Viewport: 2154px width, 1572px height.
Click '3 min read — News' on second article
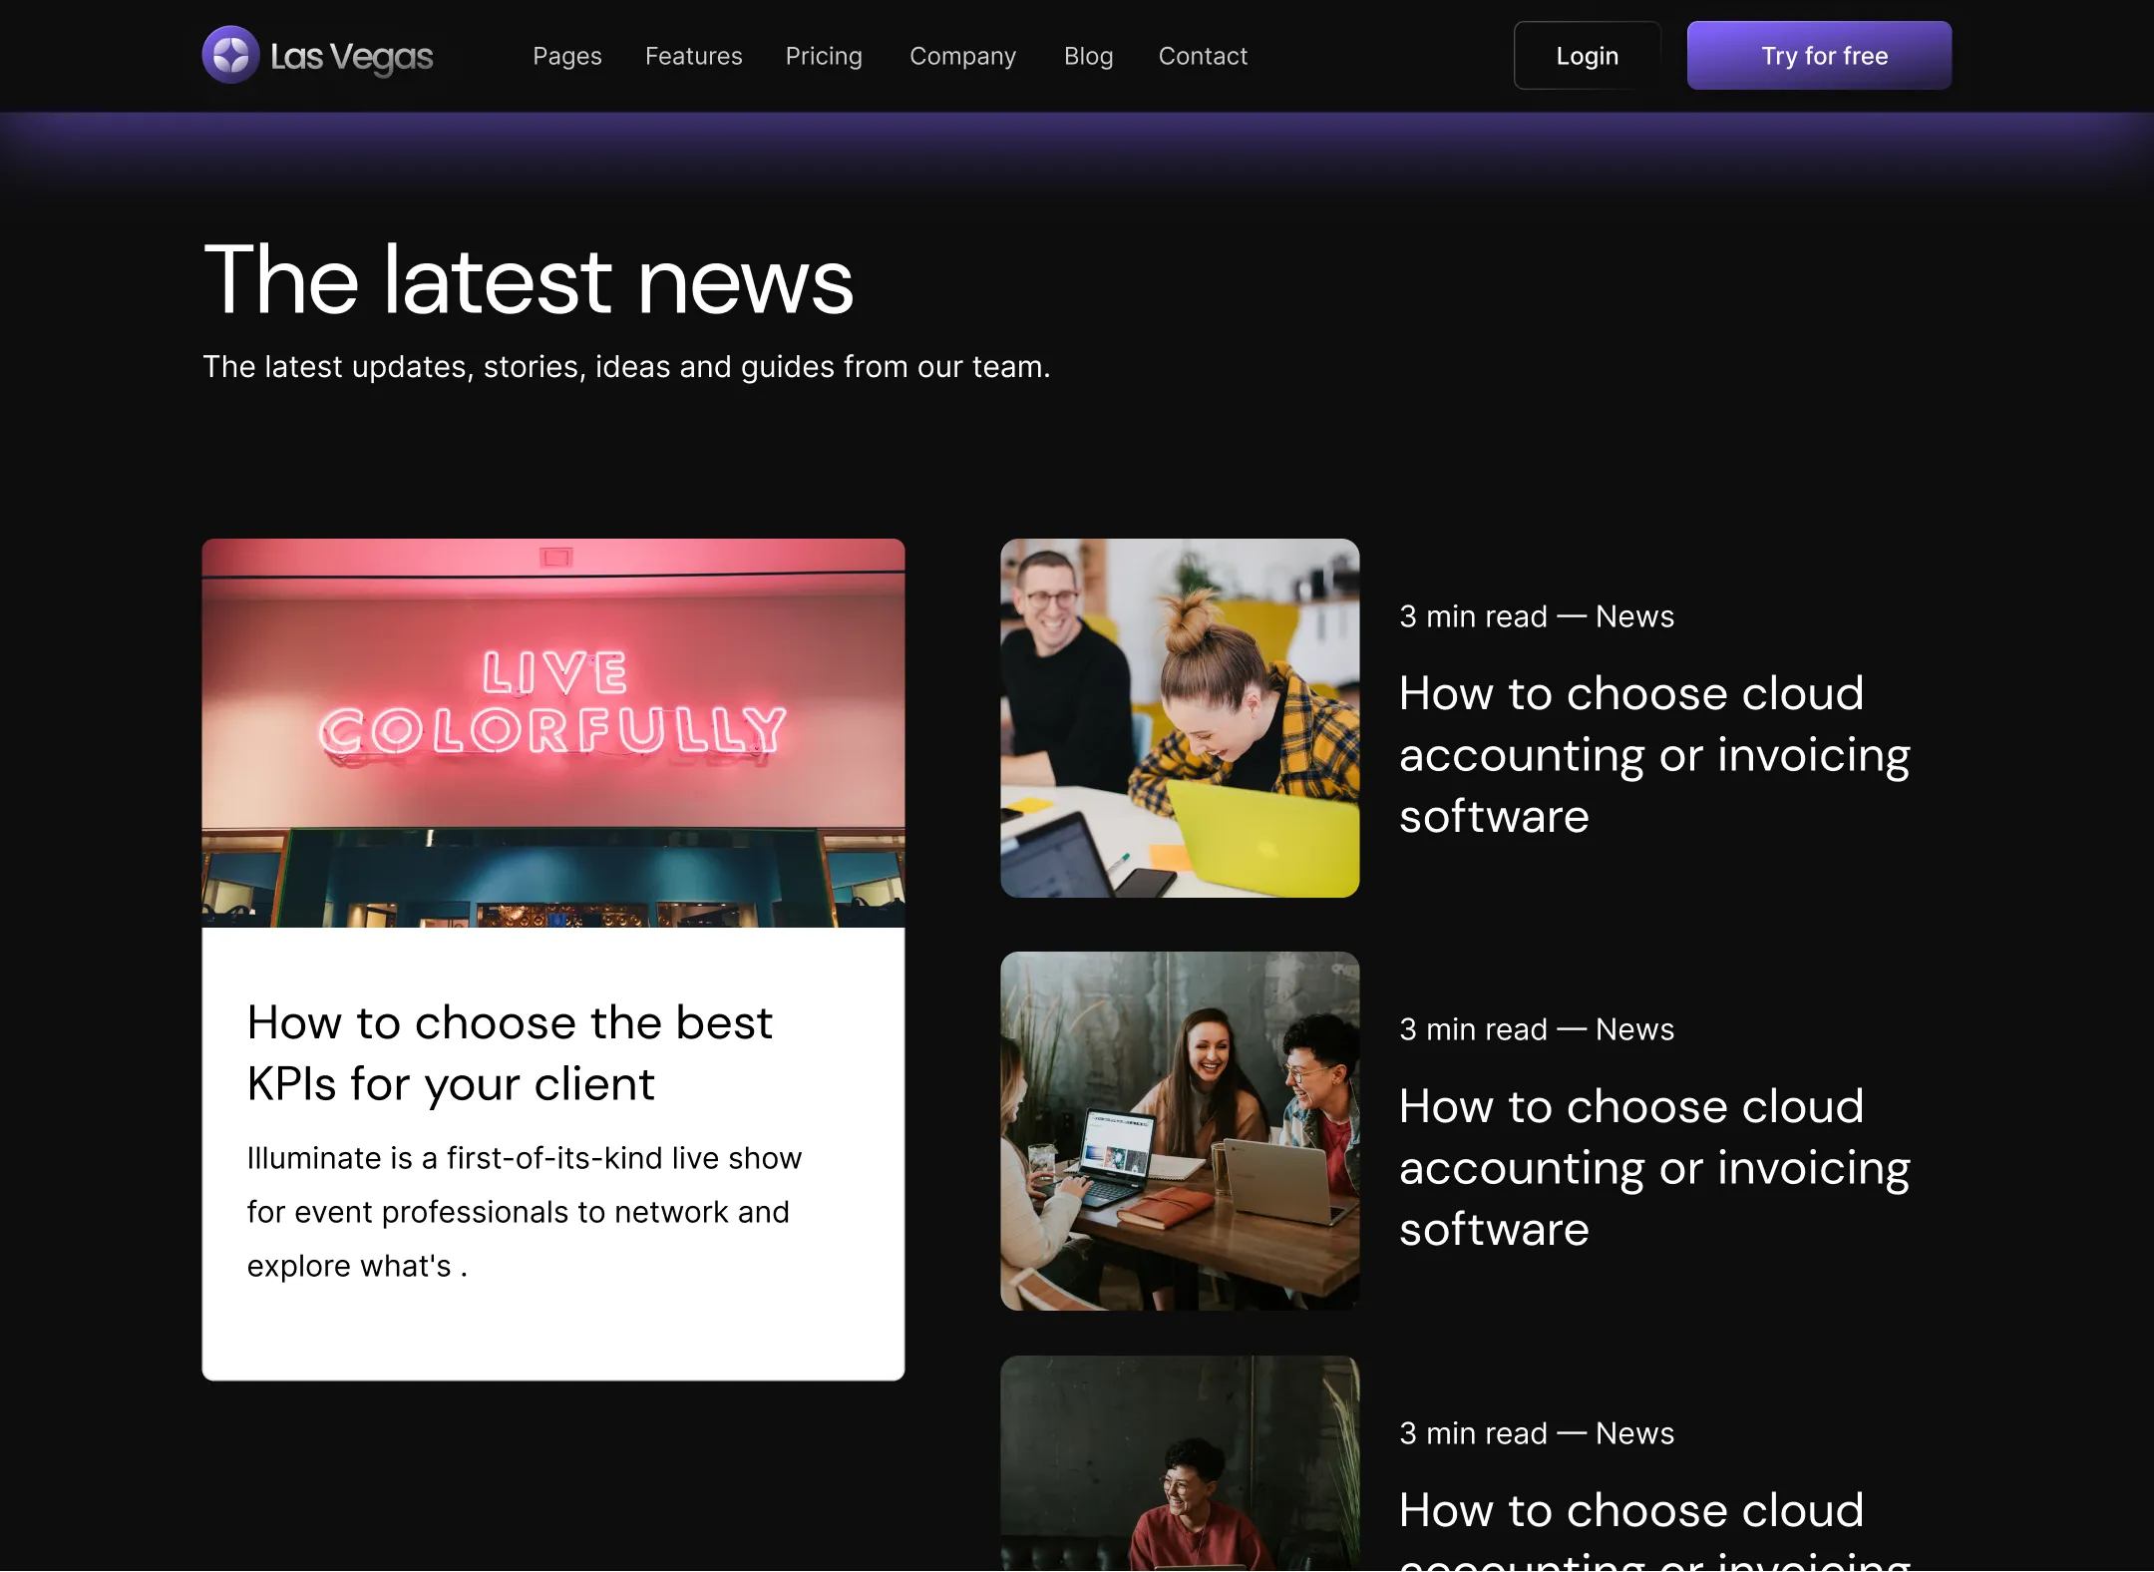point(1537,1029)
